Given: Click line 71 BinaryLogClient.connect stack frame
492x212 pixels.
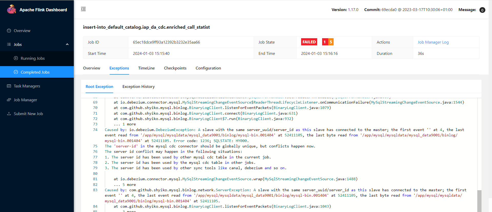Looking at the screenshot, I should pos(206,113).
